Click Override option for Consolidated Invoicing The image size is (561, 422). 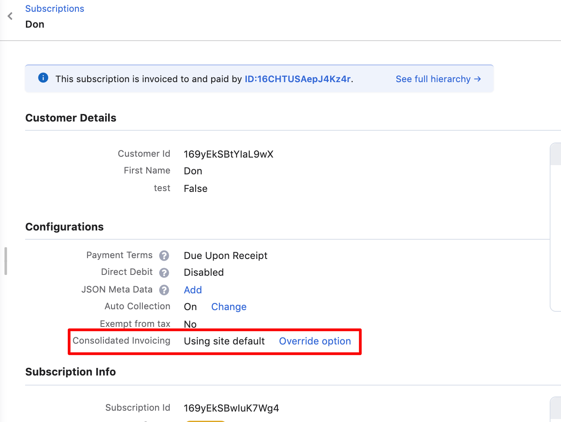pos(315,341)
